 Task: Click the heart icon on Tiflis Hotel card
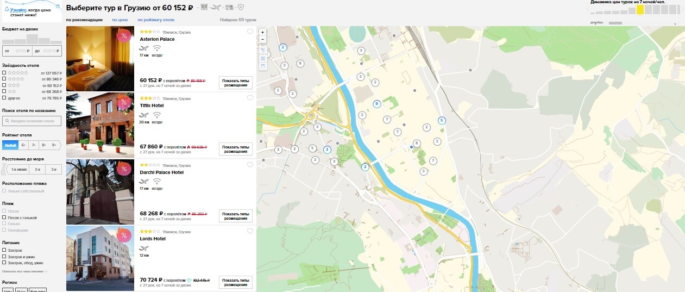point(250,98)
